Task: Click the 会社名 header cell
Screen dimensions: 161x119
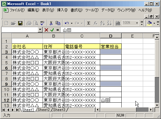Action: tap(27, 46)
